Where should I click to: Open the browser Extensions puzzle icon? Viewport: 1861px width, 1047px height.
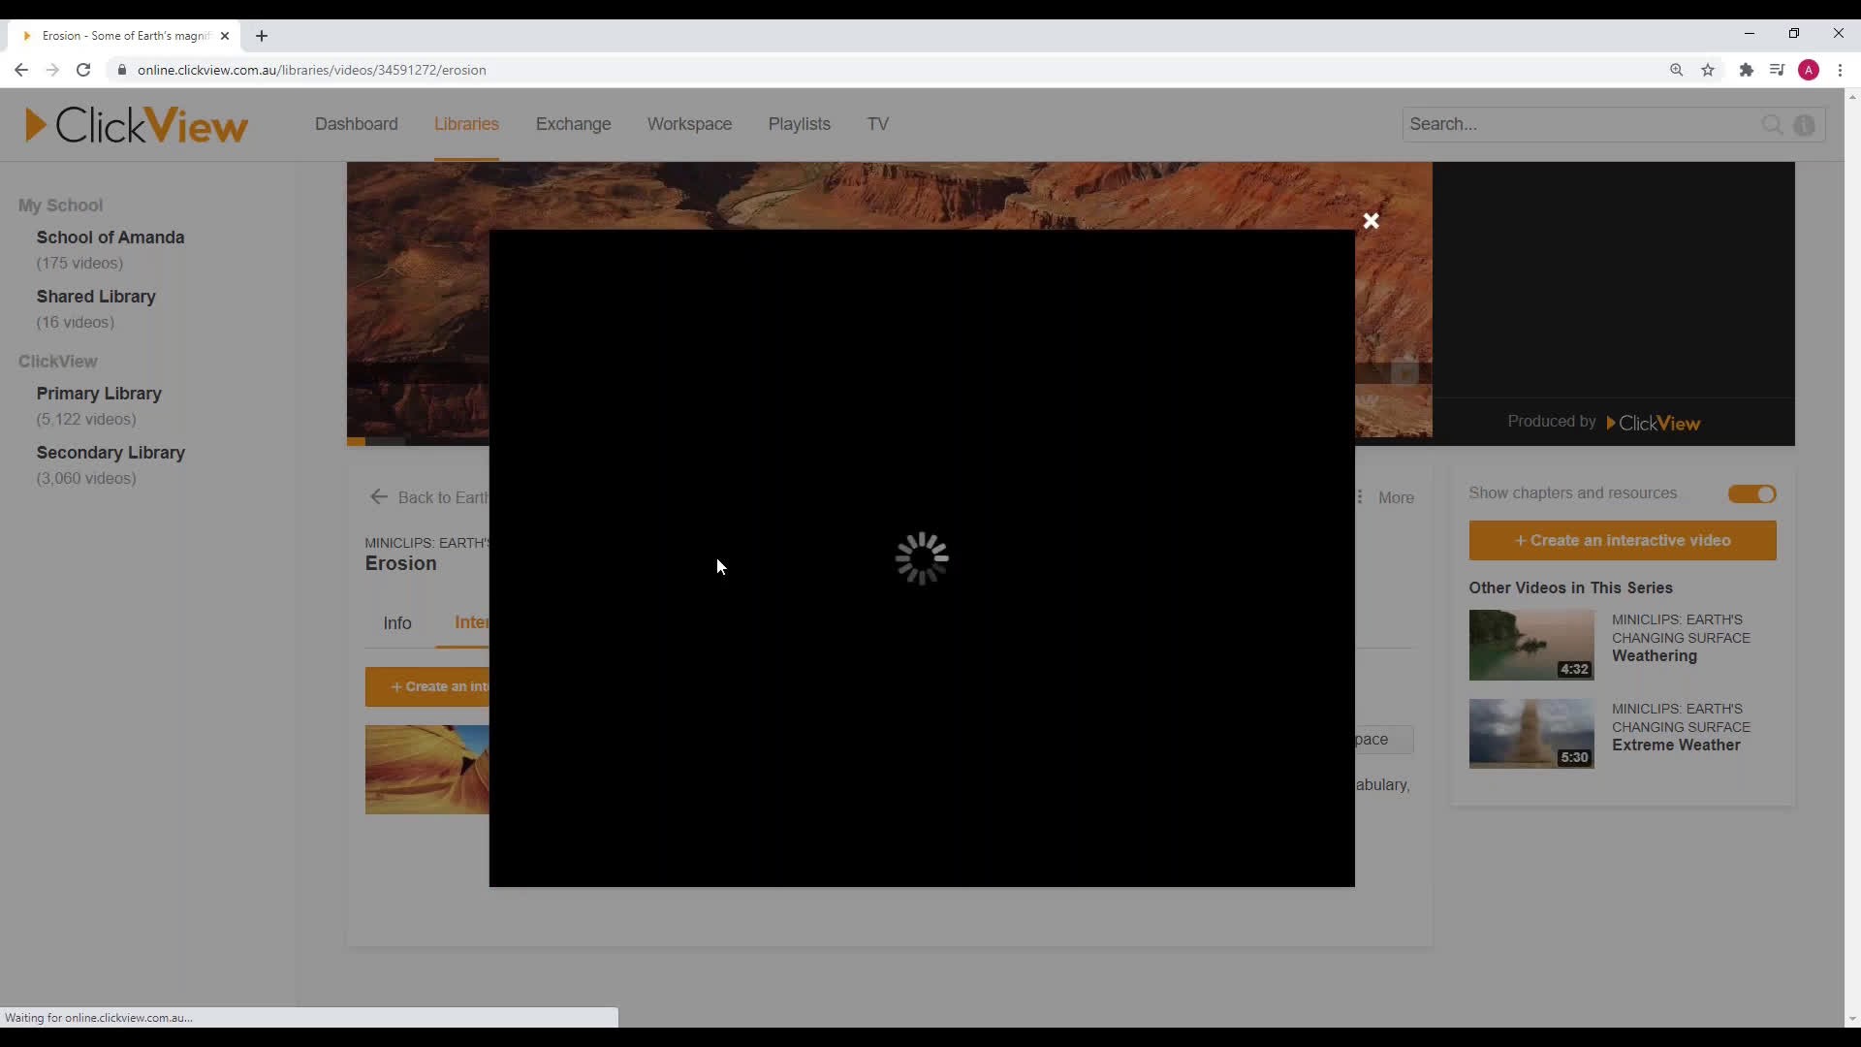click(1746, 70)
